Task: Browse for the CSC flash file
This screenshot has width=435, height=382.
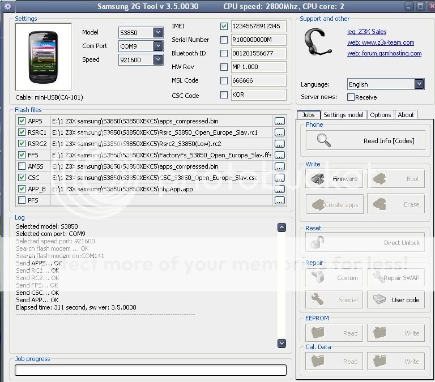Action: 280,178
